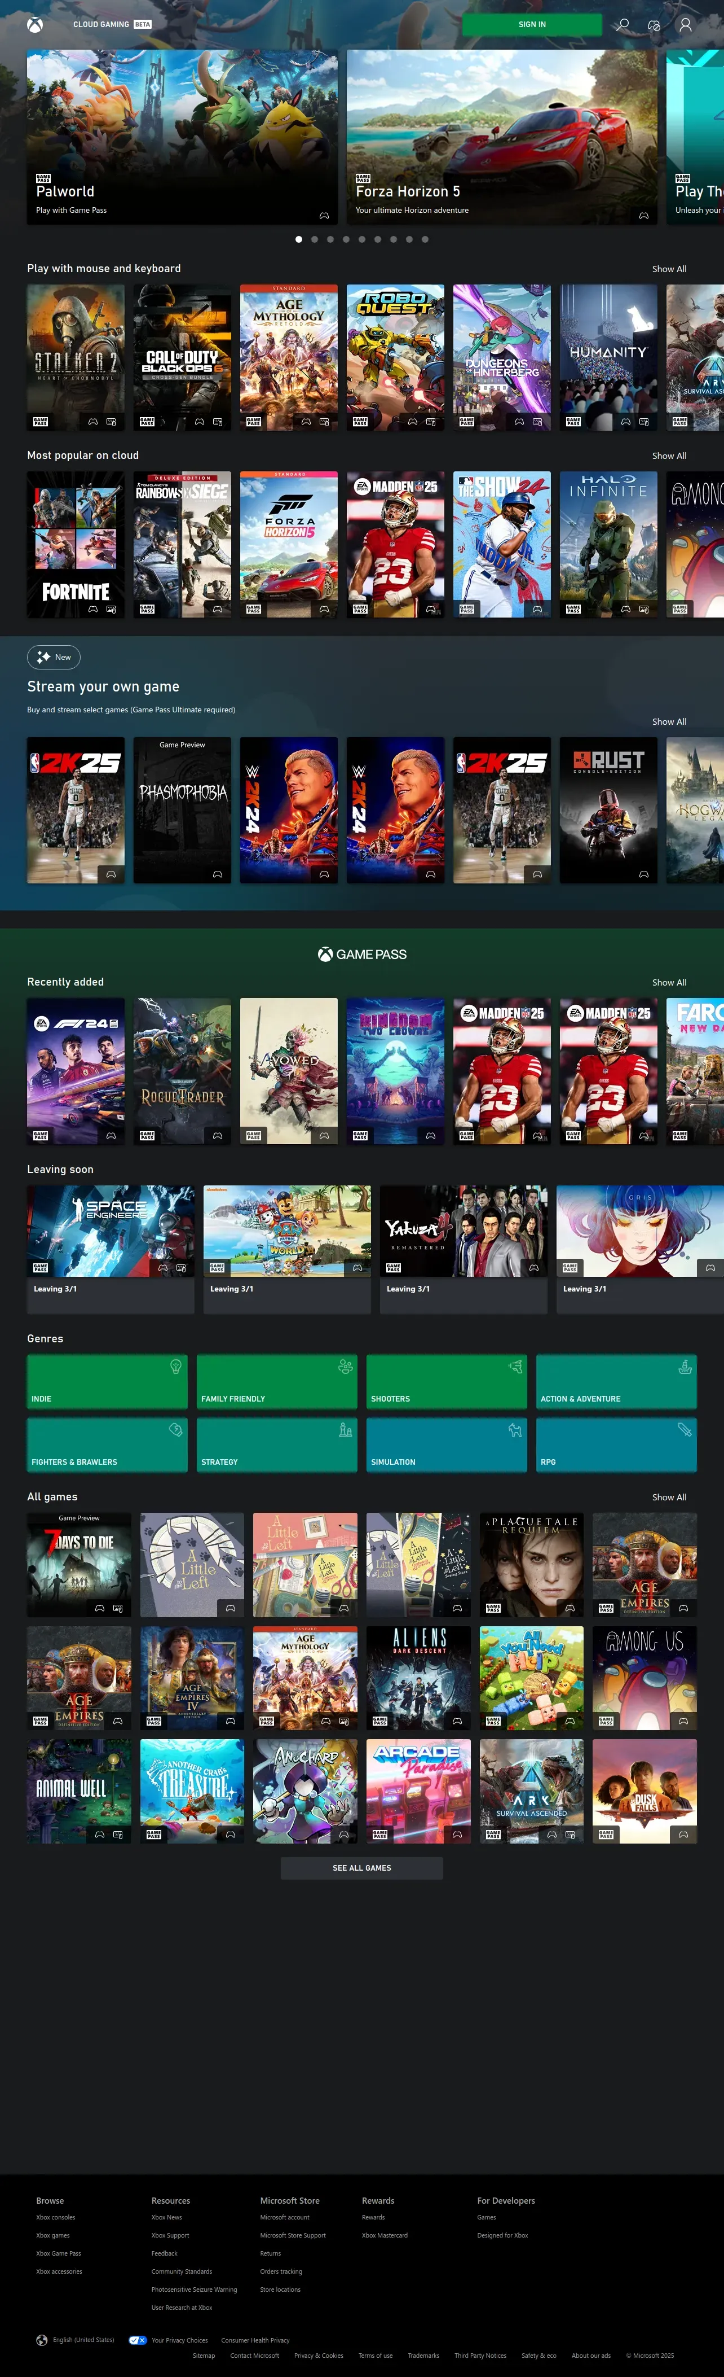Screen dimensions: 724x2377
Task: Browse the Simulation genre tile
Action: (x=447, y=1445)
